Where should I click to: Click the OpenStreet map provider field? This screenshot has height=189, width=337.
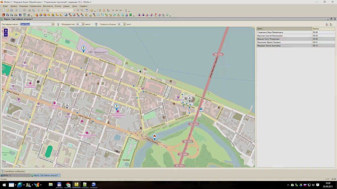(36, 24)
